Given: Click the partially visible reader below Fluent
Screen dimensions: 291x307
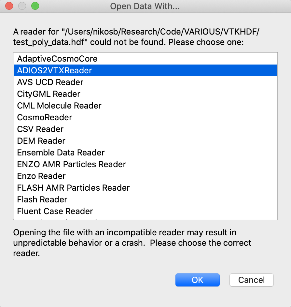Looking at the screenshot, I should point(59,219).
